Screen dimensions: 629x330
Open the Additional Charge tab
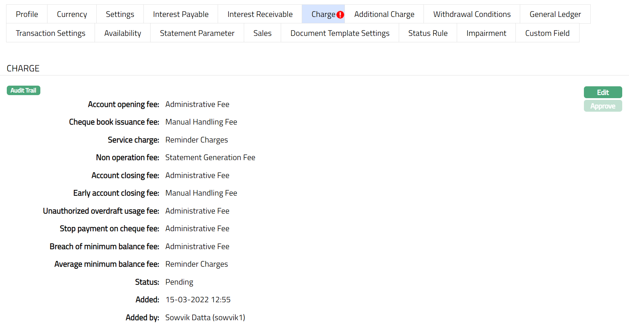384,14
